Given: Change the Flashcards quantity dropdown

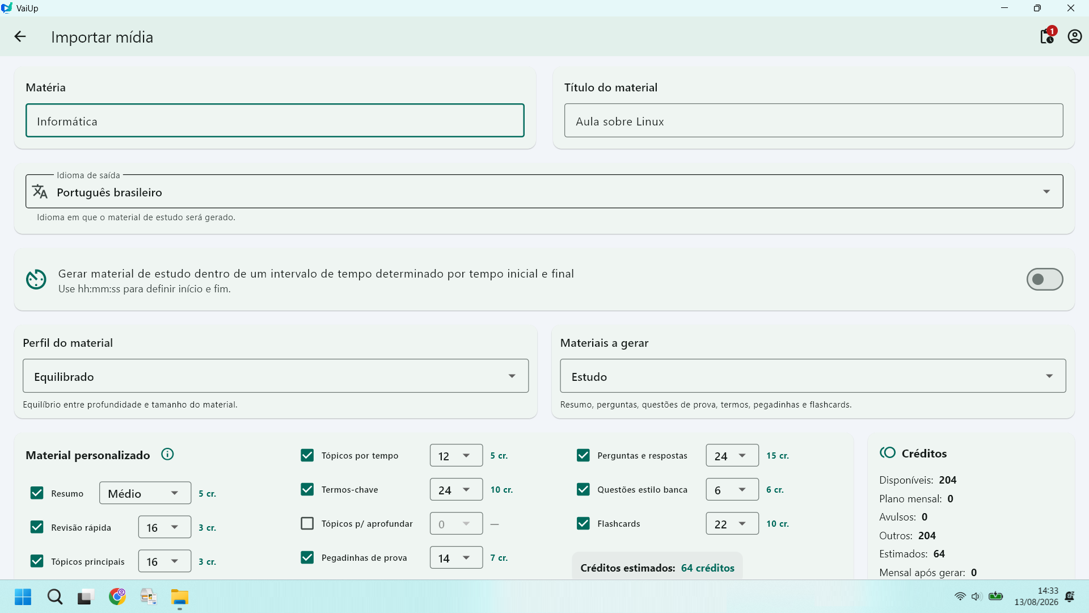Looking at the screenshot, I should tap(732, 523).
